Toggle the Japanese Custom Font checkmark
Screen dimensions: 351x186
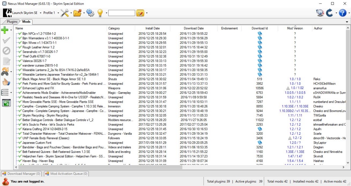point(20,143)
